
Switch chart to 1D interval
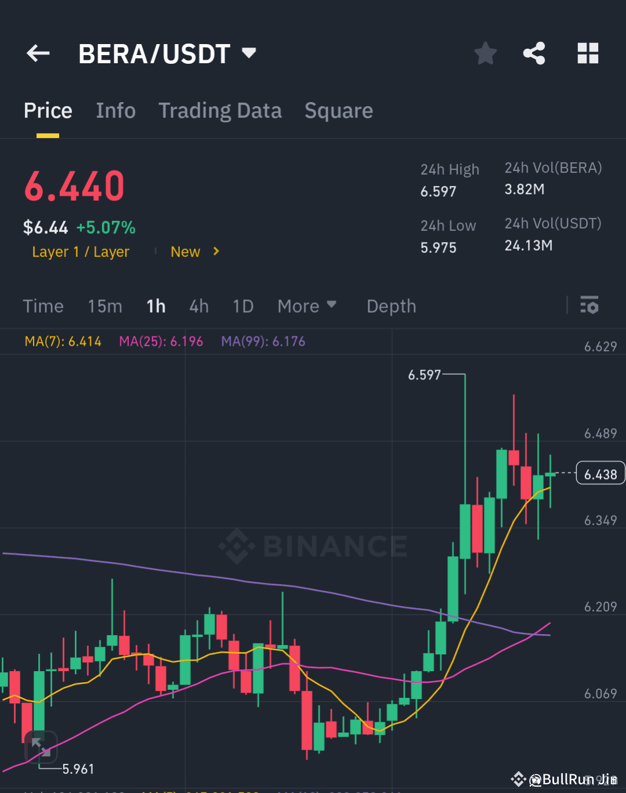pos(243,306)
